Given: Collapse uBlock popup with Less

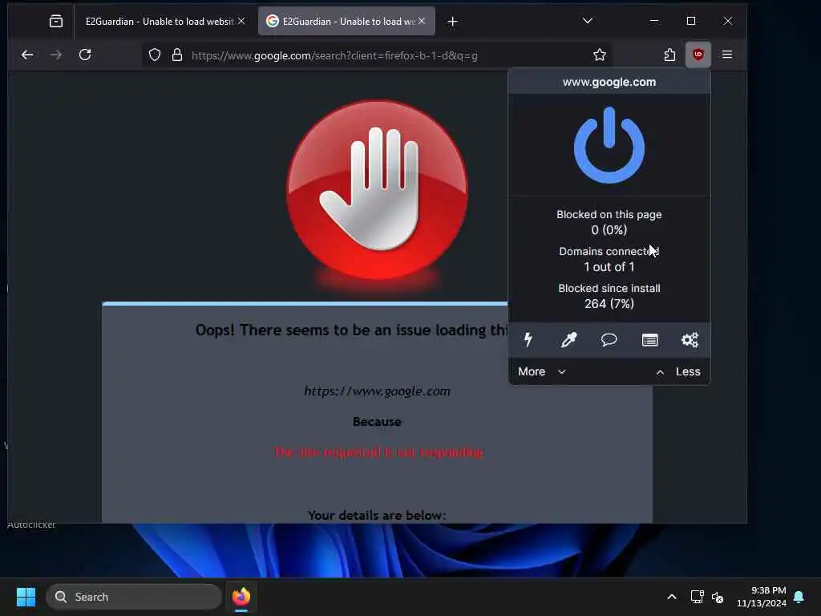Looking at the screenshot, I should coord(678,371).
